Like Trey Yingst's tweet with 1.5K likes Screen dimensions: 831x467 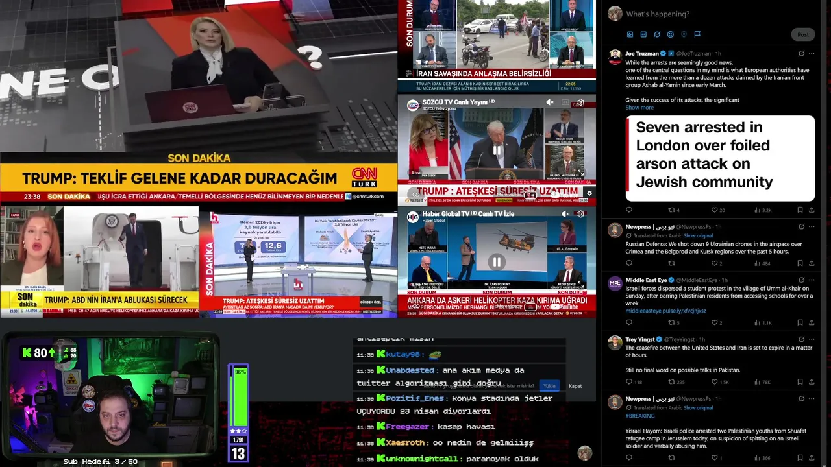click(719, 382)
